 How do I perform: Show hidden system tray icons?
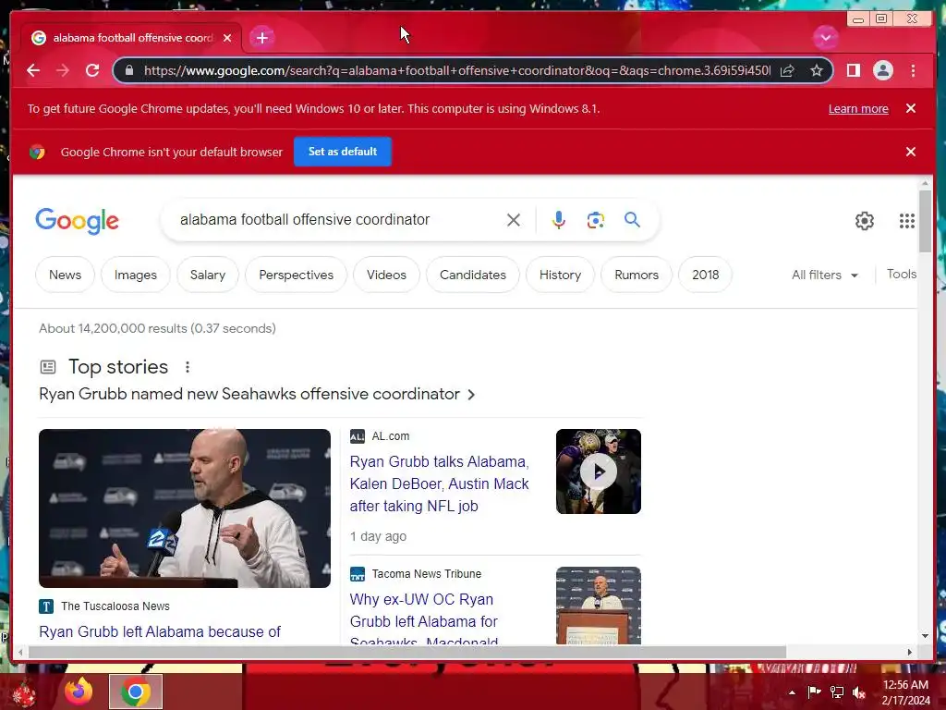(792, 692)
